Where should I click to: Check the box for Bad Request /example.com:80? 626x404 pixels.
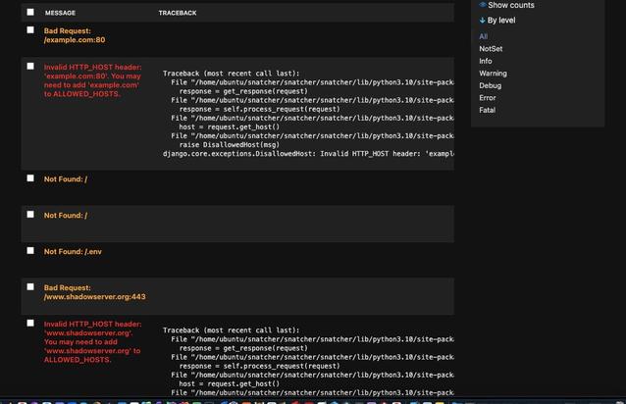click(x=30, y=30)
